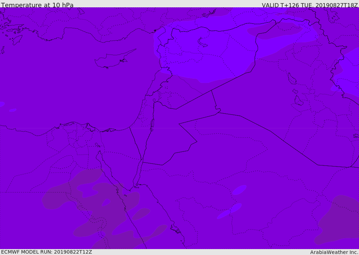The height and width of the screenshot is (255, 359).
Task: Click the island of Cyprus on the map
Action: 115,59
